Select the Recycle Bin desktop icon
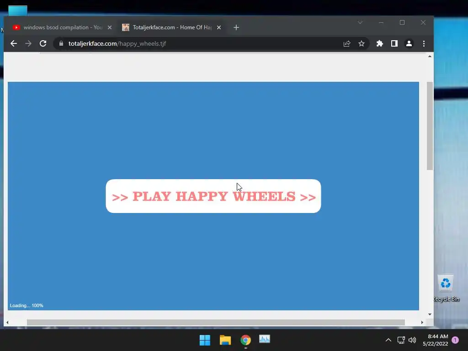 pos(446,288)
